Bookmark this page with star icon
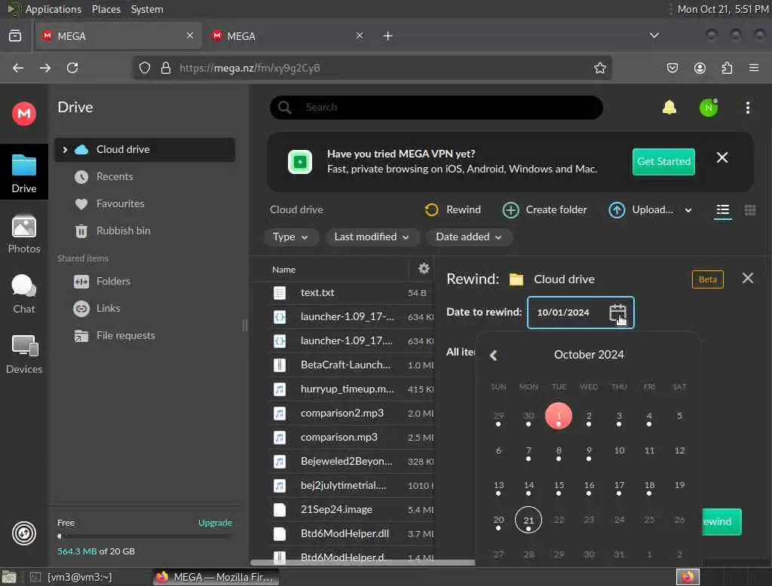Screen dimensions: 772x586 [599, 68]
